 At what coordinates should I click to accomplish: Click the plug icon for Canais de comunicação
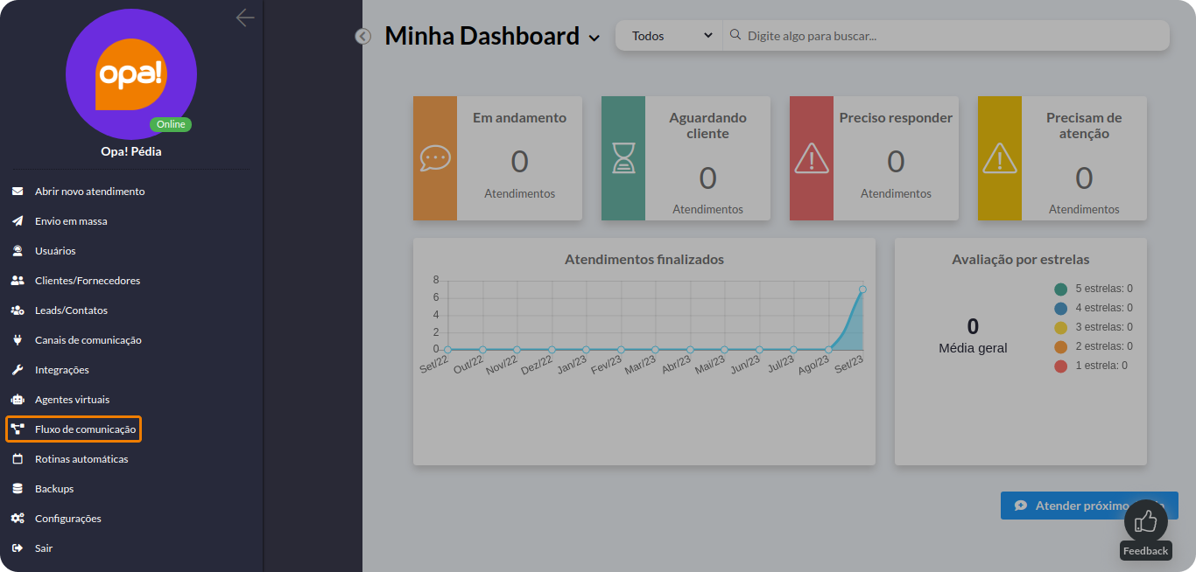(18, 340)
